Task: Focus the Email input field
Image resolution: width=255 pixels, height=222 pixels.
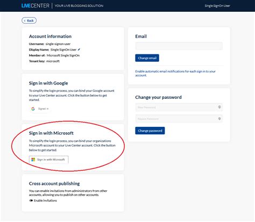Action: click(179, 46)
